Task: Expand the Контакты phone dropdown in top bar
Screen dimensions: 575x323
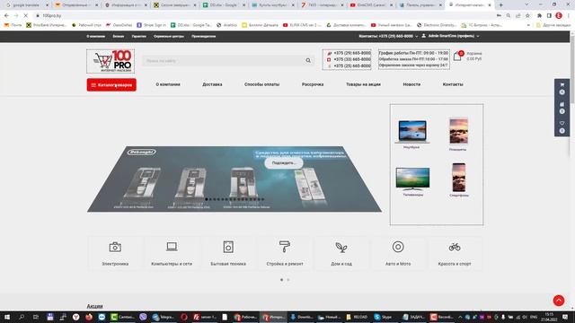Action: (417, 36)
